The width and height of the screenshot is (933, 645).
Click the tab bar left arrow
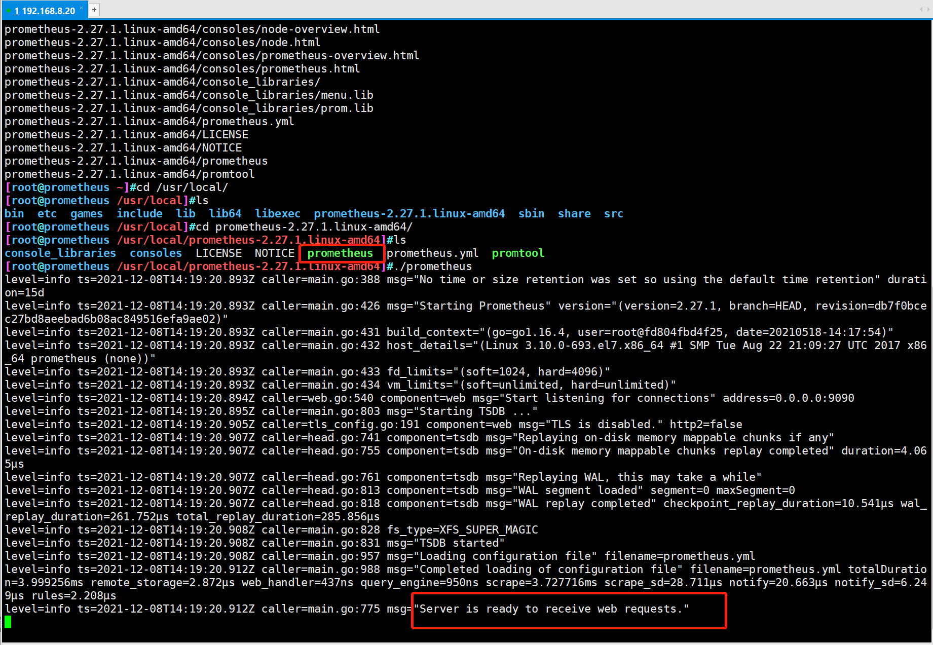pyautogui.click(x=920, y=10)
